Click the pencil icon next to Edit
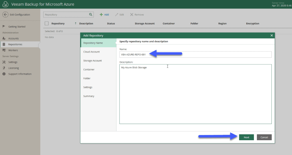The width and height of the screenshot is (292, 155). [x=117, y=15]
